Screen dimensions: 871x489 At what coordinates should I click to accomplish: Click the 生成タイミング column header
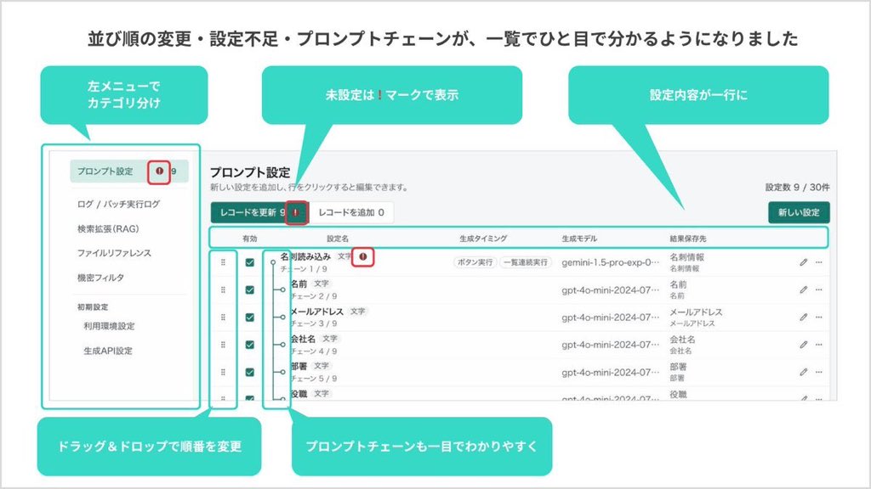(x=483, y=239)
